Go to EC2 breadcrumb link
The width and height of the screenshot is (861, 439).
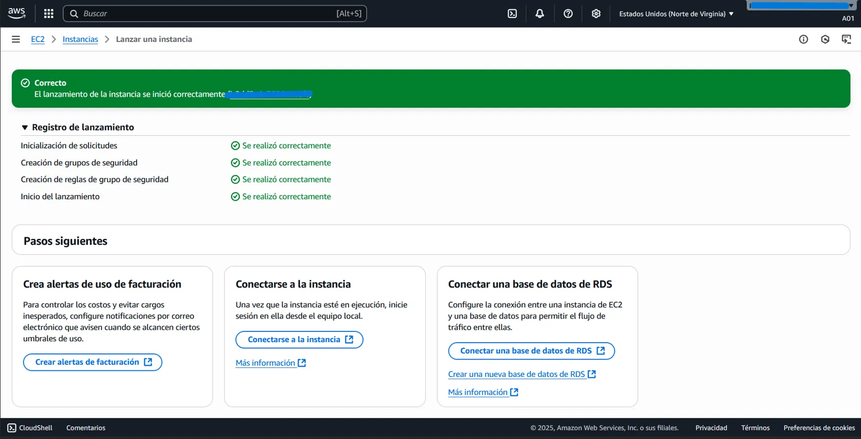click(x=38, y=39)
